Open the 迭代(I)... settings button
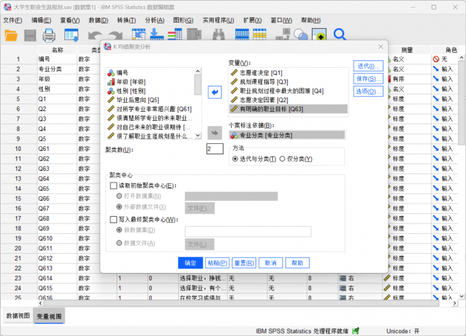This screenshot has height=336, width=466. tap(369, 66)
